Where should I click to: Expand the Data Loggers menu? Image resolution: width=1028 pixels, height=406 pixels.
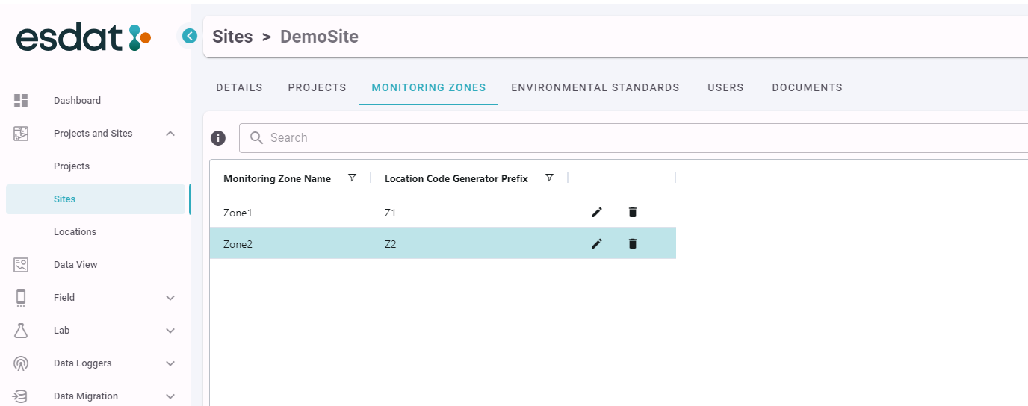[170, 363]
